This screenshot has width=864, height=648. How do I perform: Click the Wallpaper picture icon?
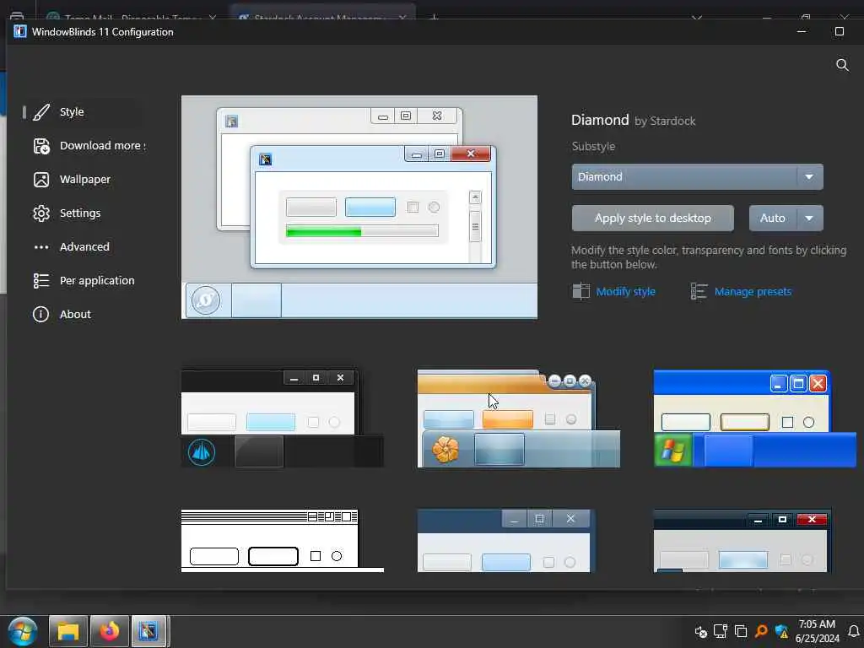click(x=41, y=180)
